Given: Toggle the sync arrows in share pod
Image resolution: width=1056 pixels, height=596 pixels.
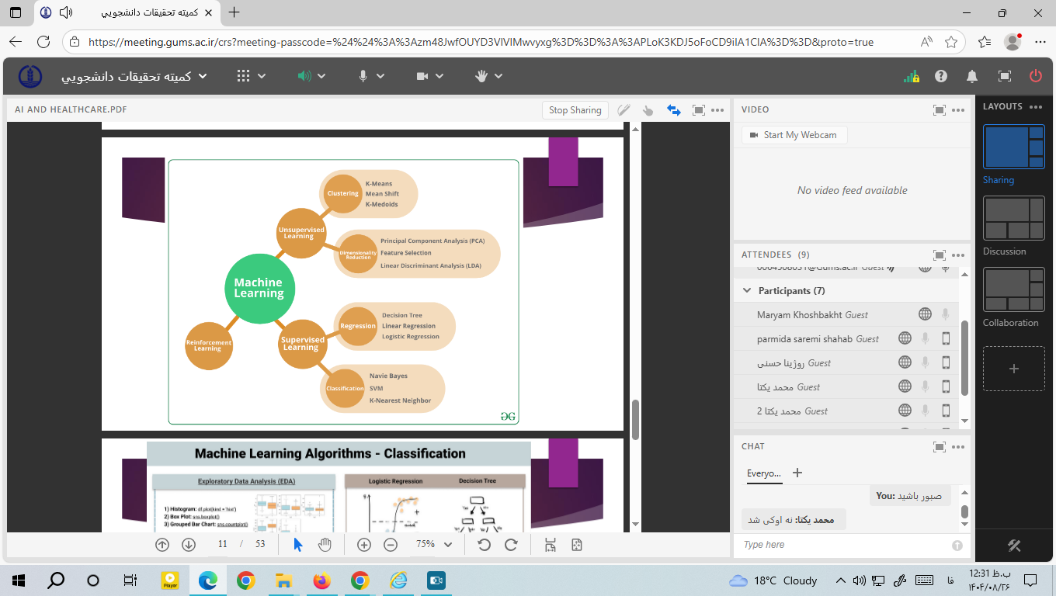Looking at the screenshot, I should click(673, 110).
